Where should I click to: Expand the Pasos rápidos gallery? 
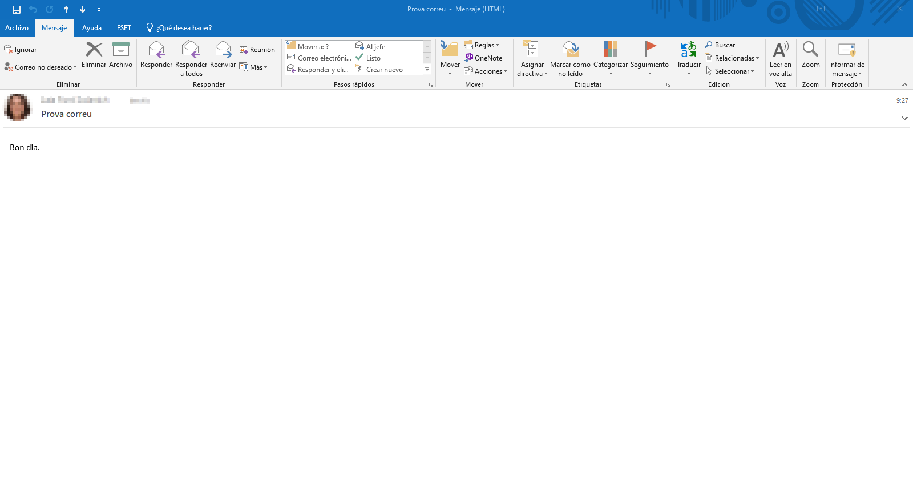[x=427, y=70]
